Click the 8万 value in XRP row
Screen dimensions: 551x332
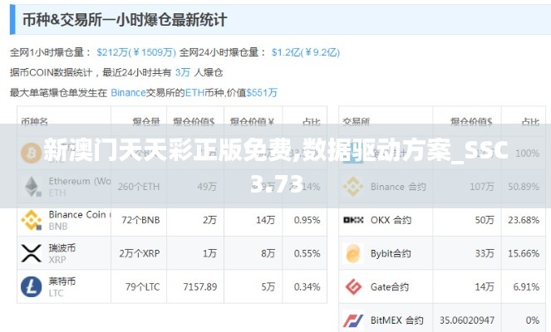tap(268, 253)
